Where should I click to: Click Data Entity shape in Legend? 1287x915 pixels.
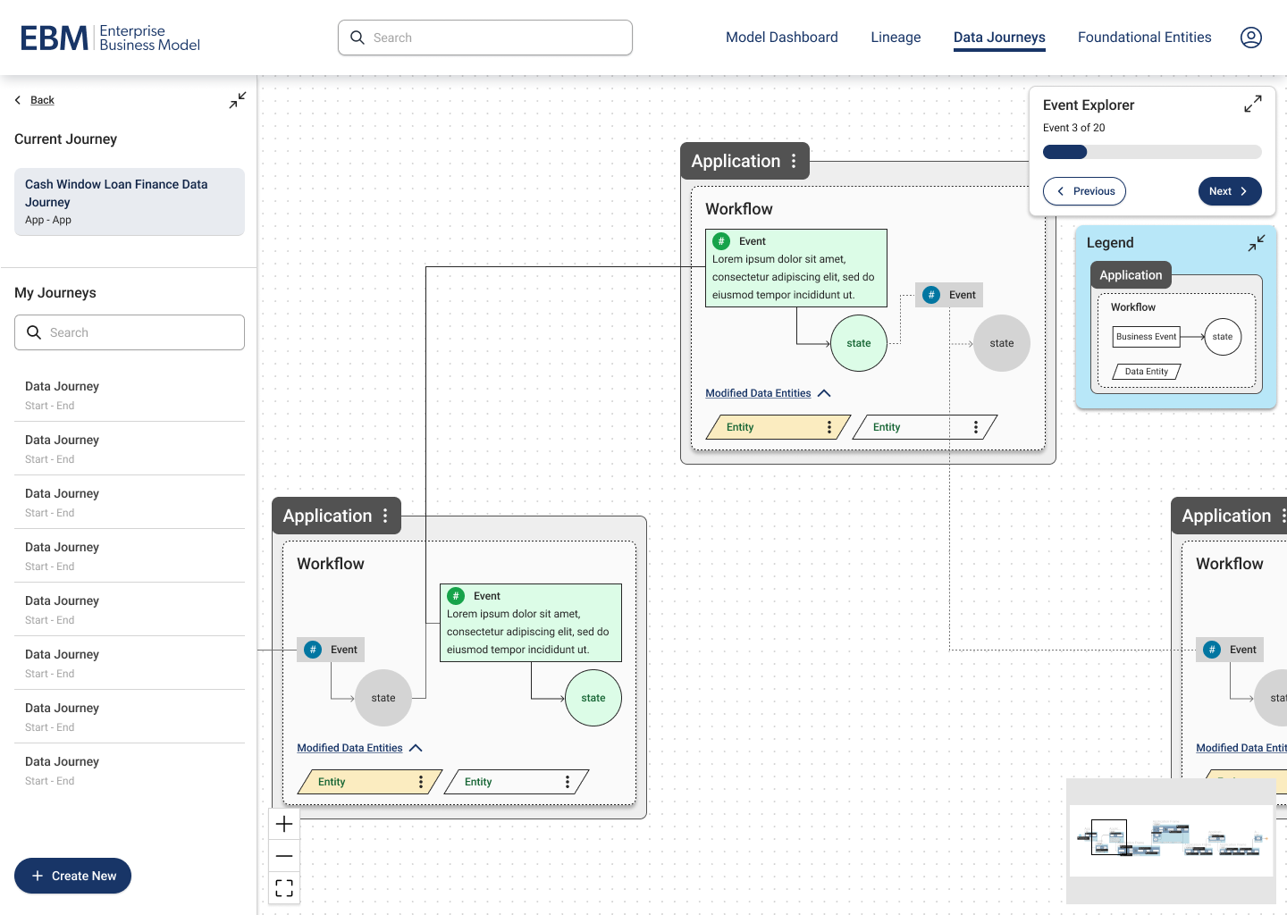click(x=1147, y=372)
